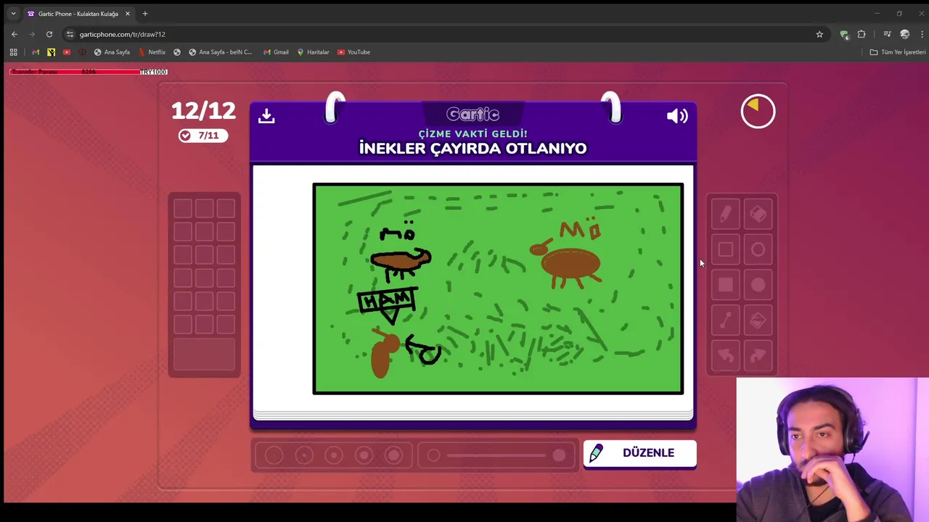
Task: Mute the game sound with the speaker icon
Action: click(677, 116)
